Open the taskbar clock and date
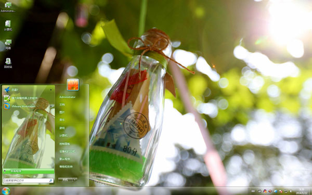 (x=302, y=191)
